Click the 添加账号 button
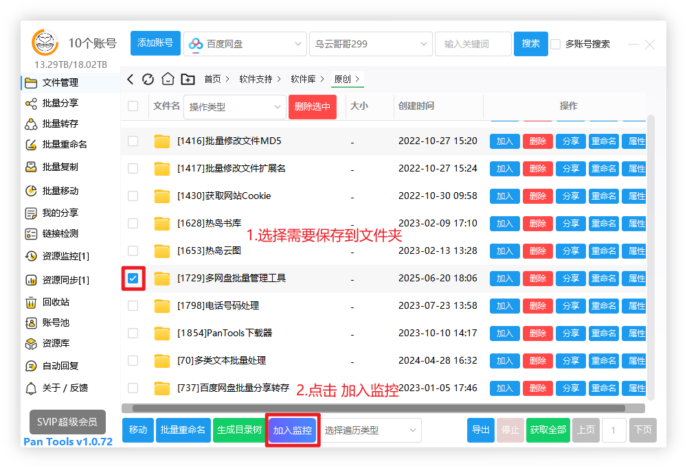The height and width of the screenshot is (468, 687). pyautogui.click(x=156, y=43)
